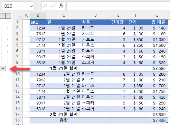
Task: Select row 1 header
Action: point(17,22)
